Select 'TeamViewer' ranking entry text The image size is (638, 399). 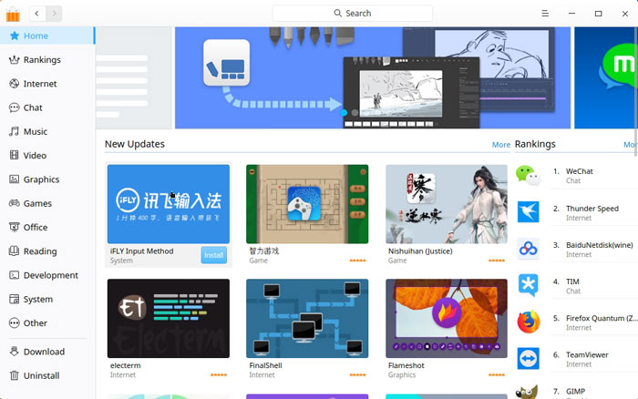click(587, 355)
